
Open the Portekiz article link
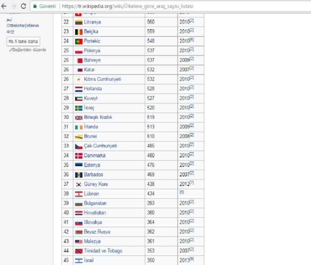point(92,41)
